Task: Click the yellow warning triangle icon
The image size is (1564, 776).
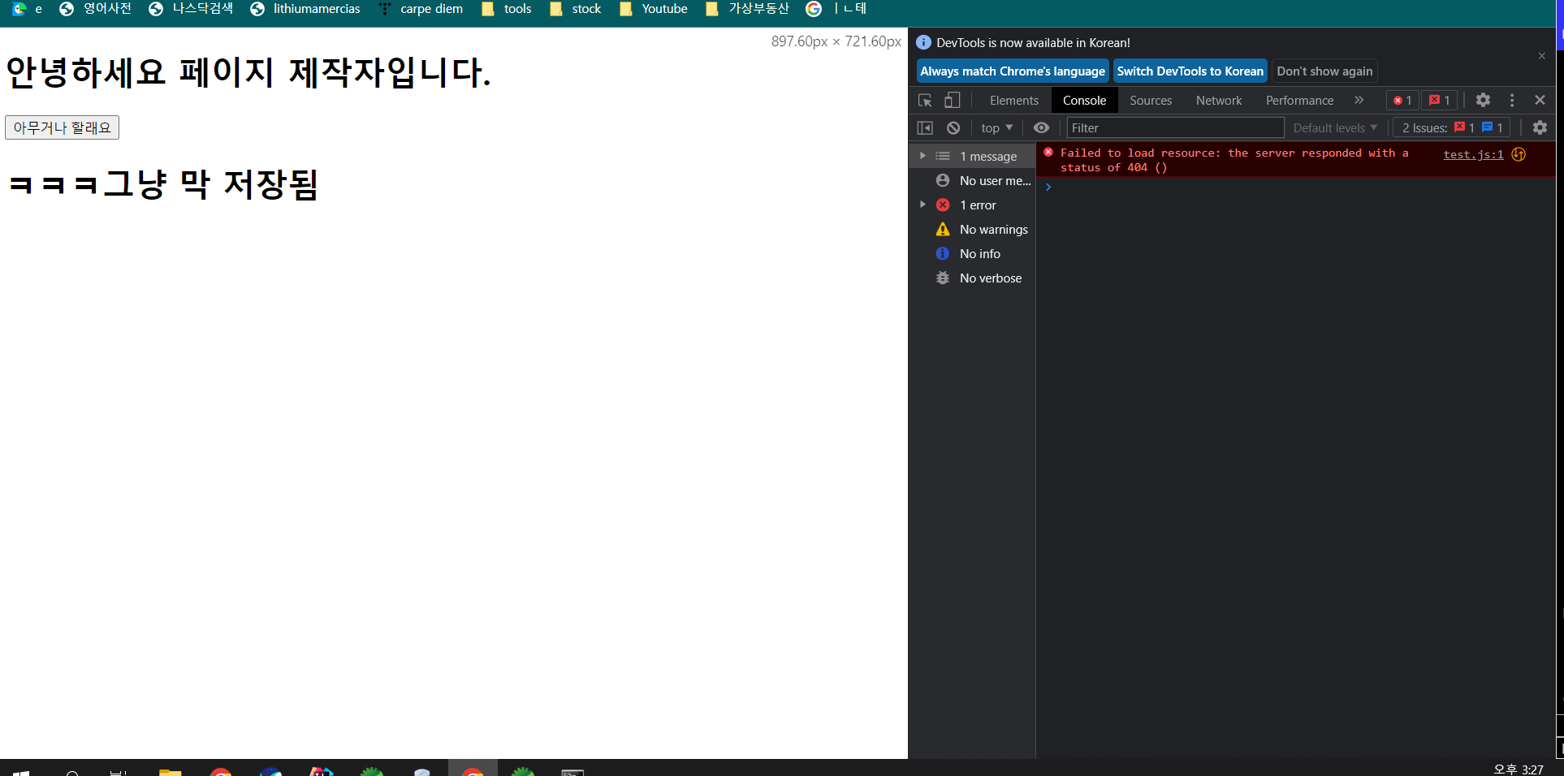Action: point(943,229)
